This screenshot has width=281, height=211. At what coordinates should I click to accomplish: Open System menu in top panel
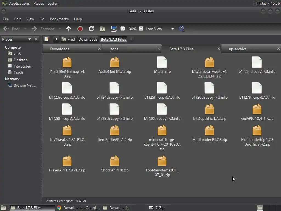[54, 3]
